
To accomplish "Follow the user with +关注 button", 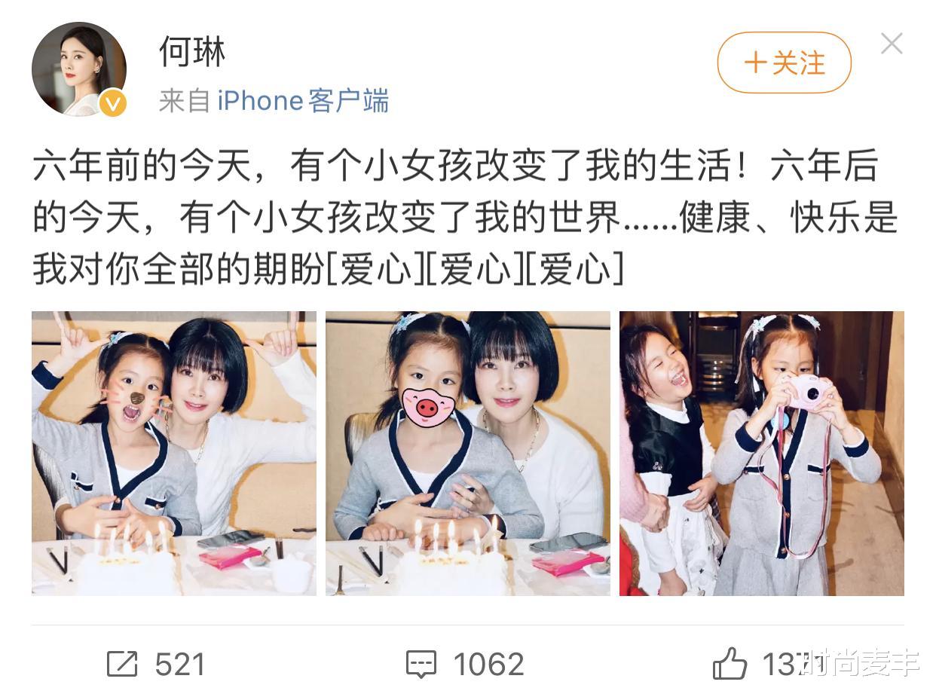I will click(784, 63).
